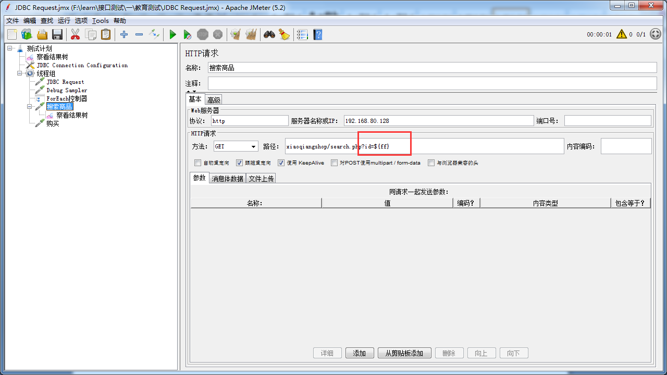This screenshot has height=375, width=667.
Task: Select JDBC Connection Configuration in the tree
Action: click(x=82, y=65)
